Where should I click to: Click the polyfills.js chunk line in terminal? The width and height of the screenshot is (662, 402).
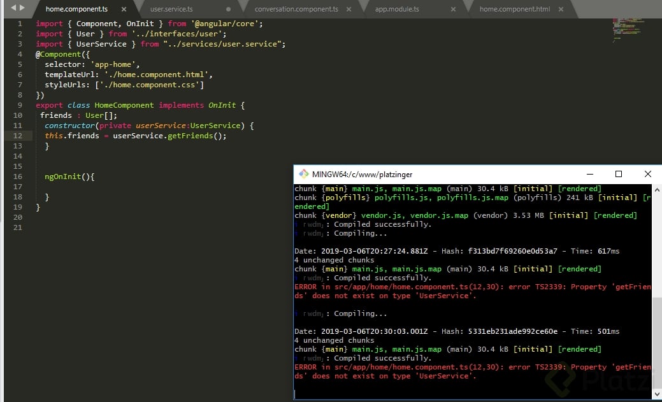point(473,202)
